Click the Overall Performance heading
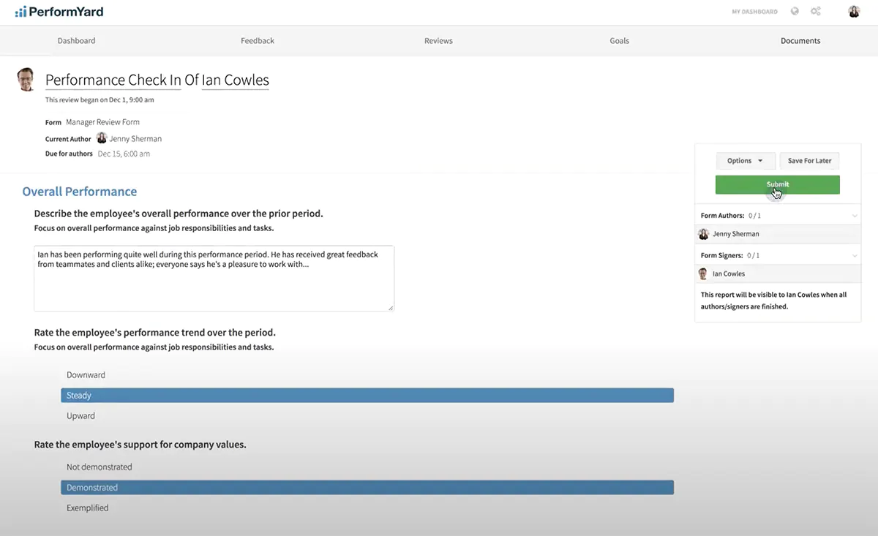The height and width of the screenshot is (536, 878). tap(80, 192)
